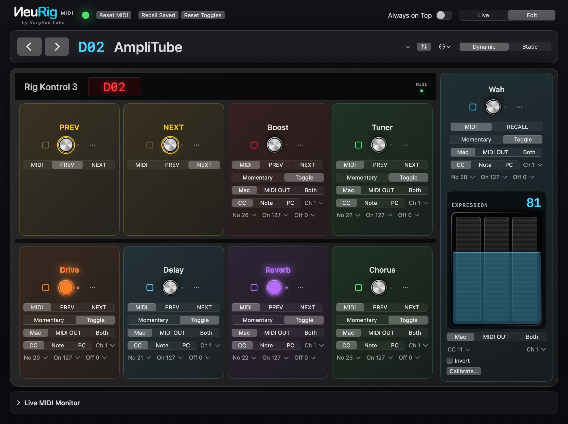Open the CC 11 expression dropdown
568x424 pixels.
[459, 349]
